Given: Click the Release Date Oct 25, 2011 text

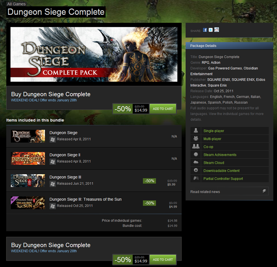Looking at the screenshot, I should click(x=223, y=91).
